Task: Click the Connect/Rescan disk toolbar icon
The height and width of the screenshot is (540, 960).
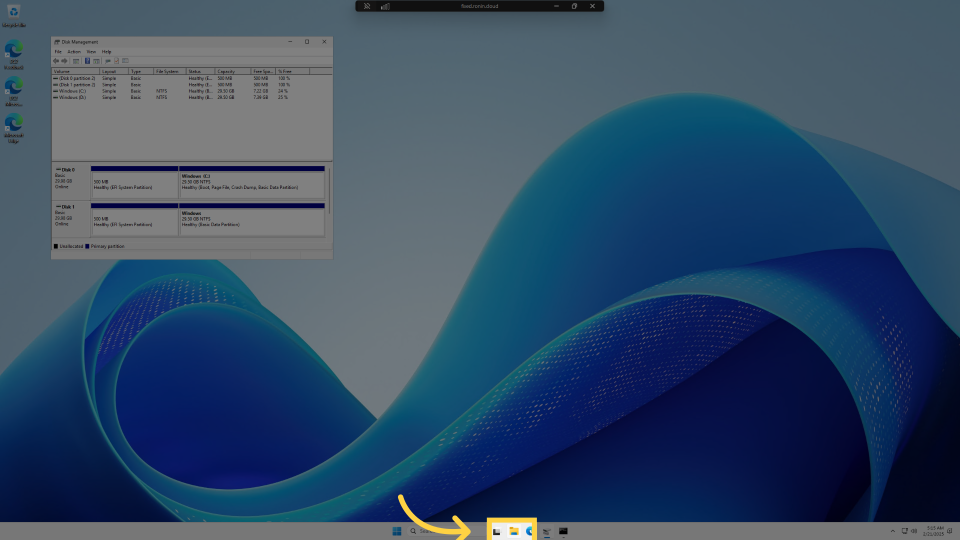Action: [x=108, y=61]
